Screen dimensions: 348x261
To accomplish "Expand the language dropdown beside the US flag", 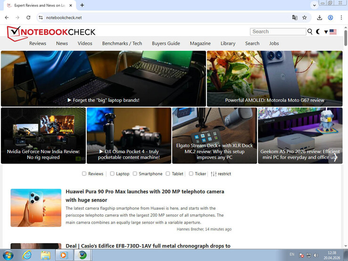I will 326,32.
